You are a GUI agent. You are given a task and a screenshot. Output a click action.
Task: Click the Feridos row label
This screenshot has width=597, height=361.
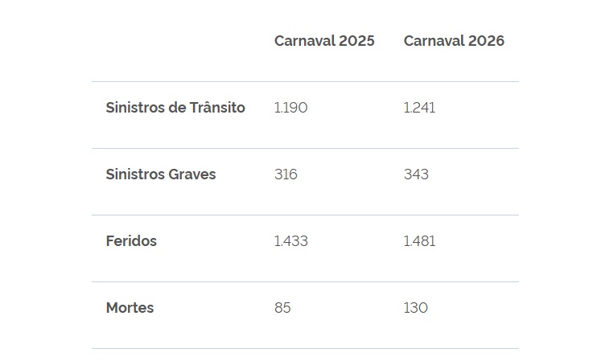(x=131, y=241)
